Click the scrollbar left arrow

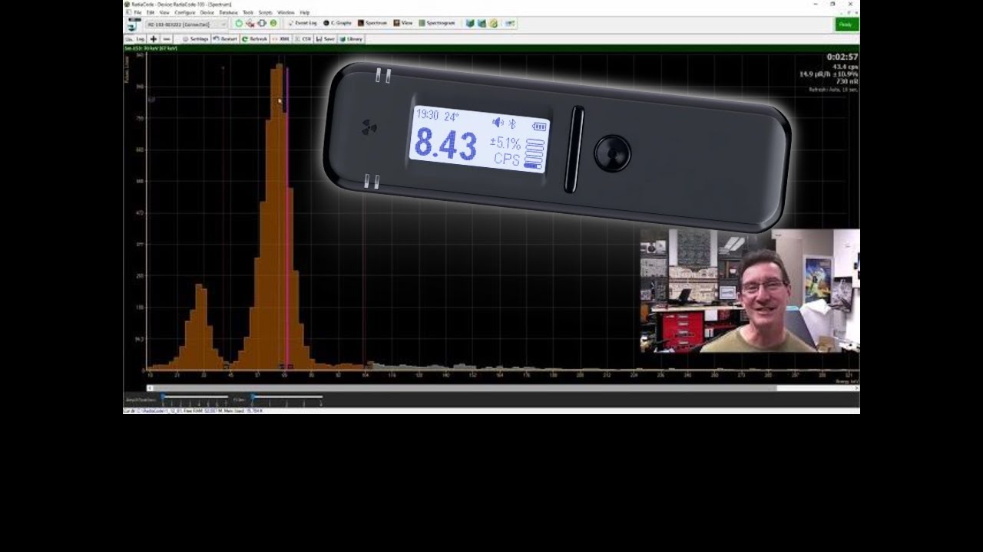pos(149,388)
